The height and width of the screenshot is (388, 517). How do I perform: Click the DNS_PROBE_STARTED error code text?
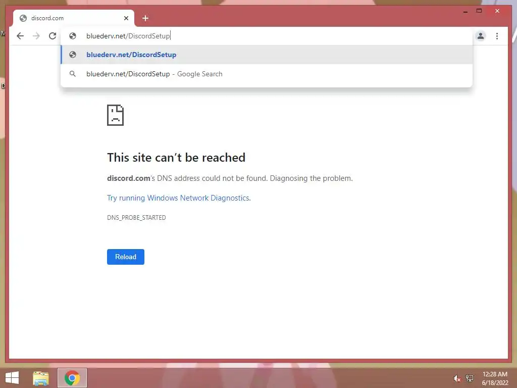[x=136, y=218]
